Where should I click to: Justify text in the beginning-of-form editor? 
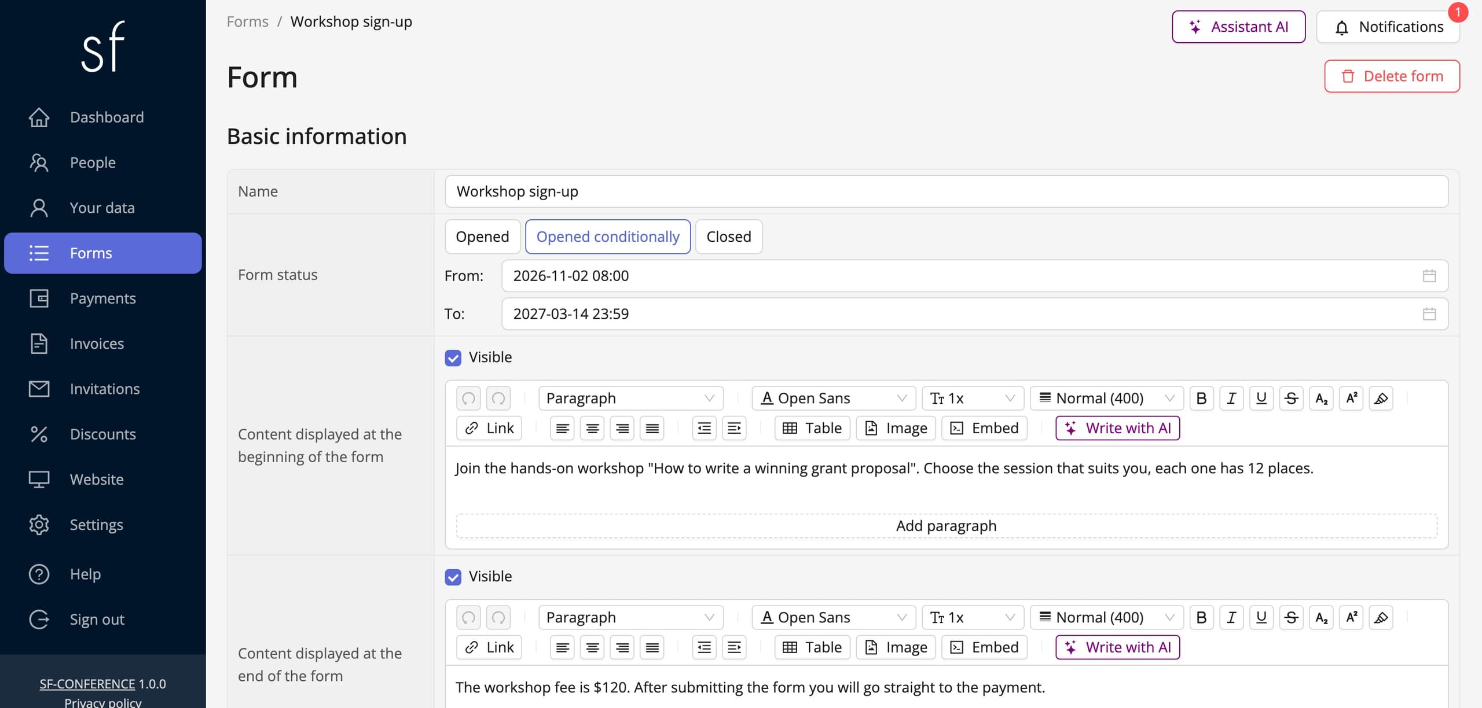pos(652,428)
